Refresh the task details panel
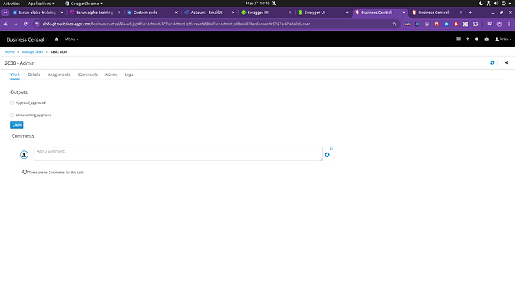 [492, 63]
